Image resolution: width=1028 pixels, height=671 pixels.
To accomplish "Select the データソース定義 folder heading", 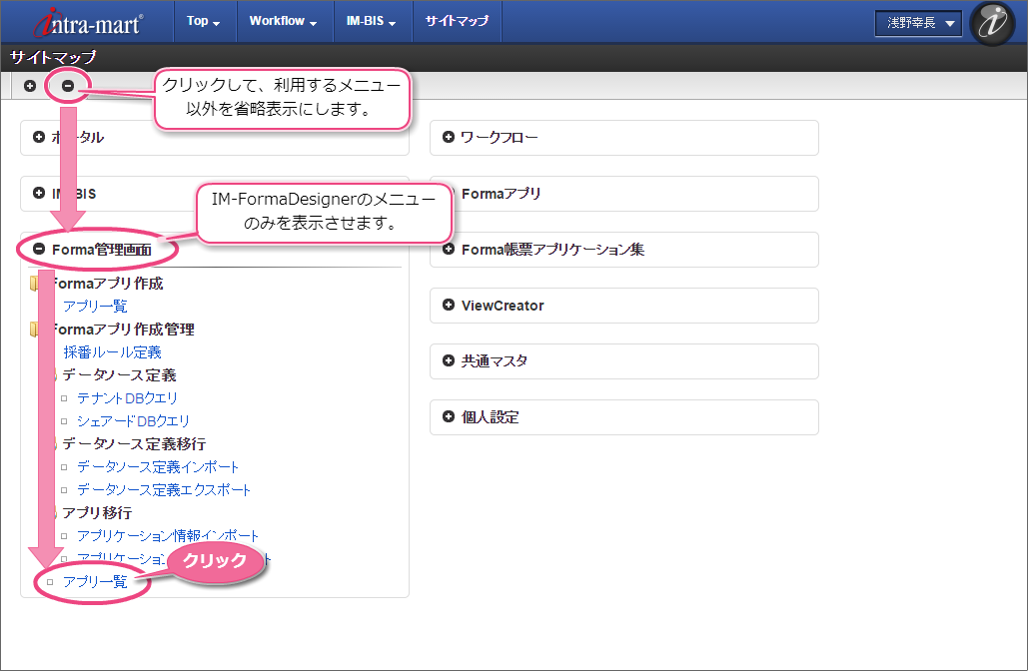I will coord(119,375).
